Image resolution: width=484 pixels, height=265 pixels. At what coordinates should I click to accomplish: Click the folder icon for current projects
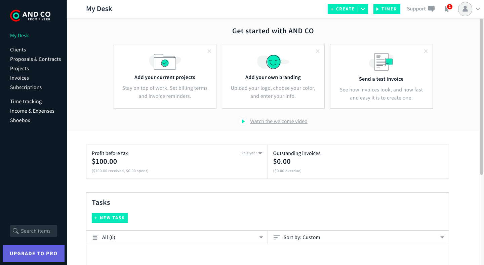(x=165, y=62)
